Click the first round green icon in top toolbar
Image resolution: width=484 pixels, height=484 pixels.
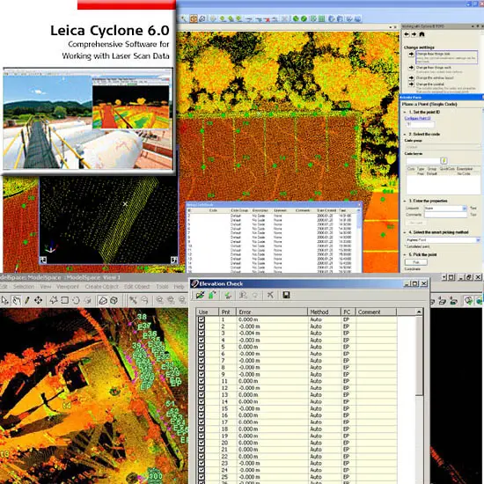(x=296, y=18)
